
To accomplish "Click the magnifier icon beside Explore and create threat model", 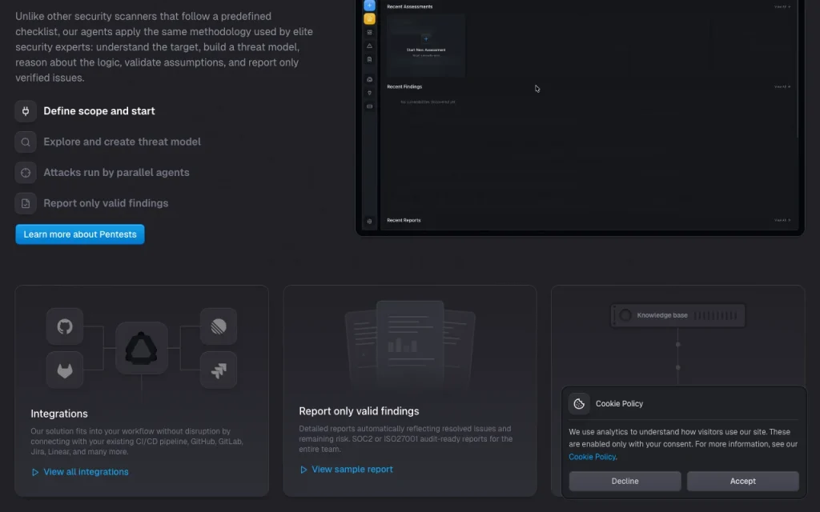I will (x=26, y=142).
